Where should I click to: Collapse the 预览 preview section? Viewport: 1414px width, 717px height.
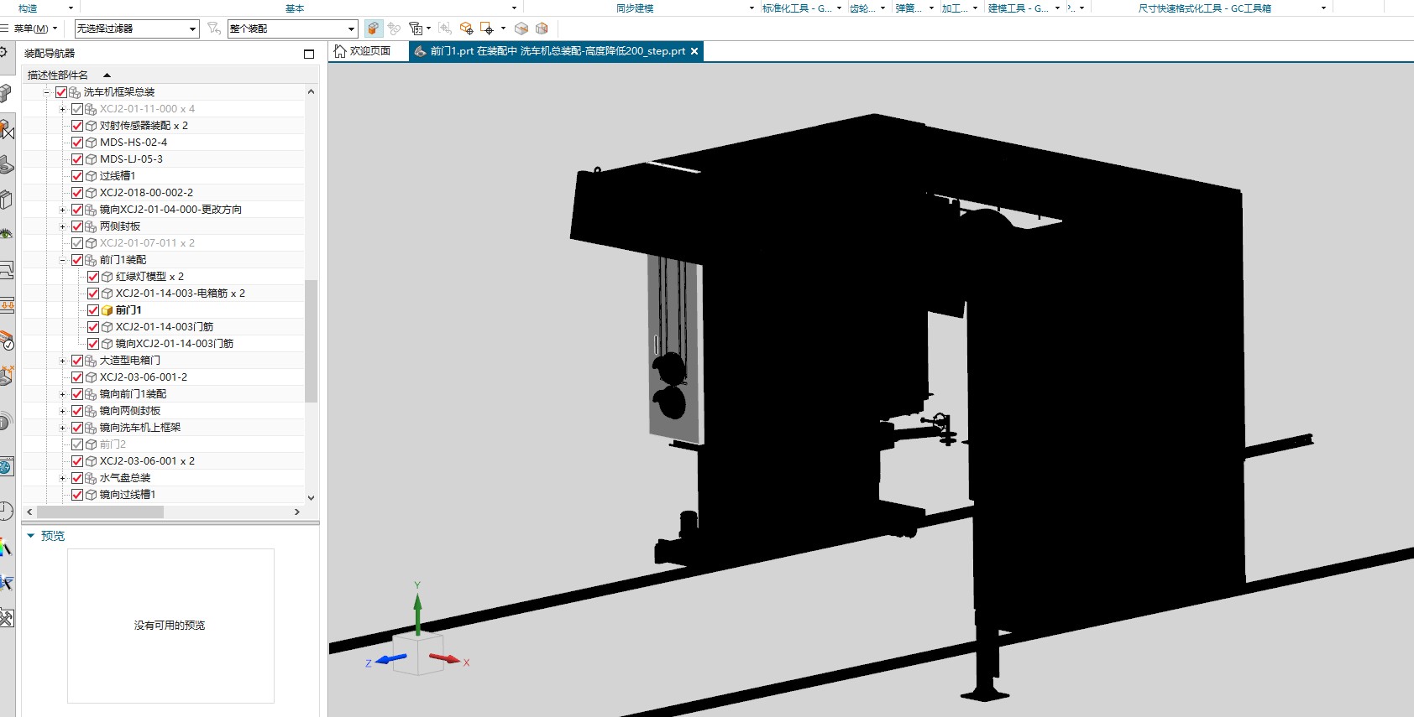click(x=31, y=536)
